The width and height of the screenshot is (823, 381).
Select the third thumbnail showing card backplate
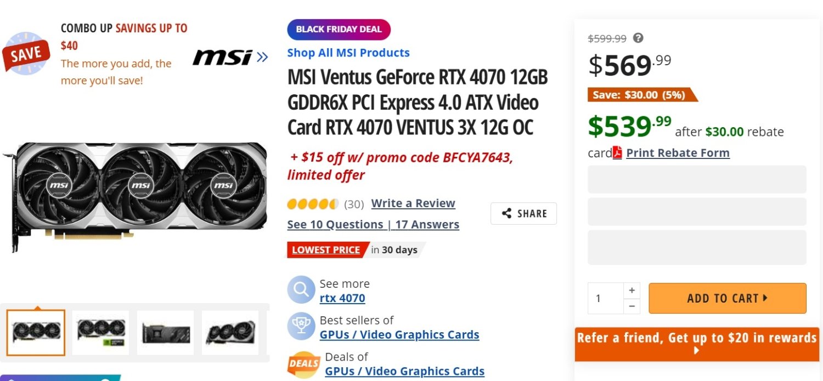pos(165,332)
